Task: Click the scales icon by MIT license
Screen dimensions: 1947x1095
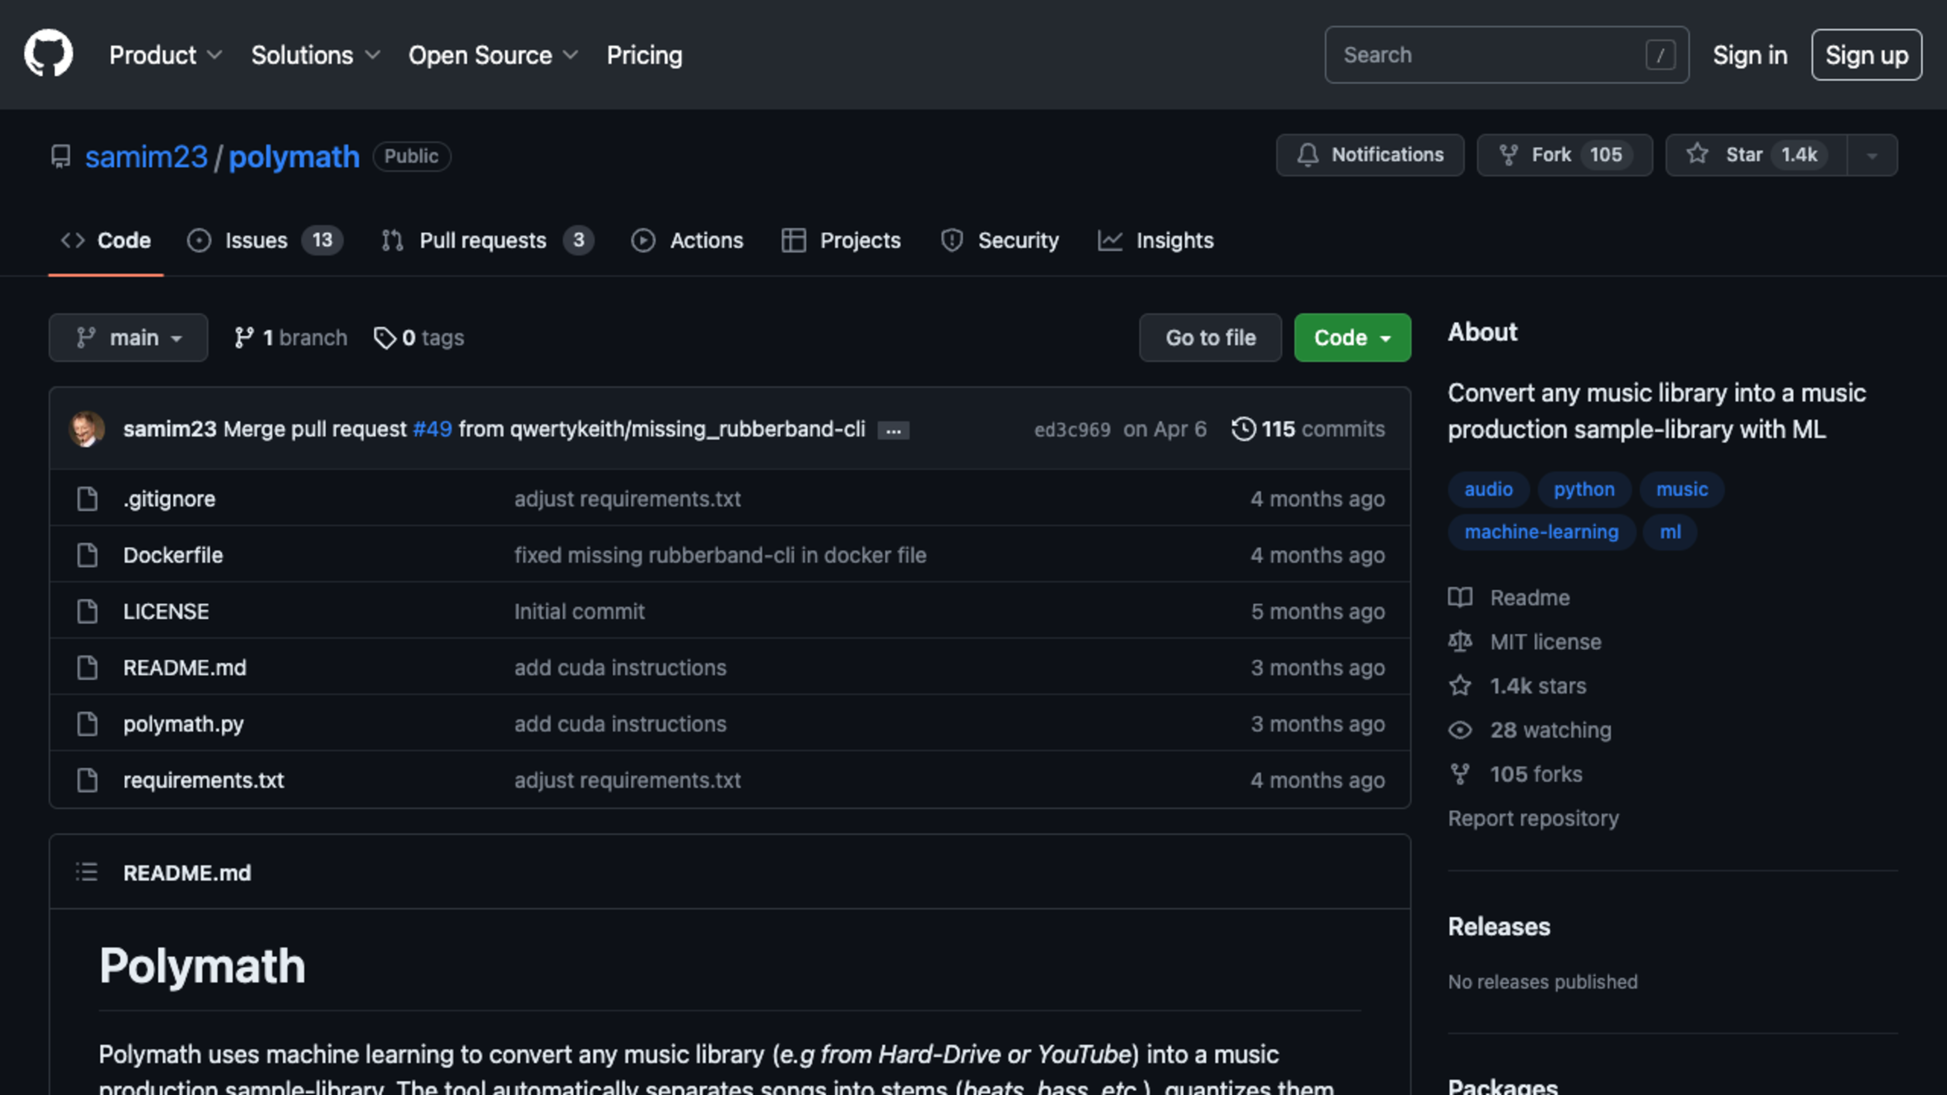Action: point(1460,642)
